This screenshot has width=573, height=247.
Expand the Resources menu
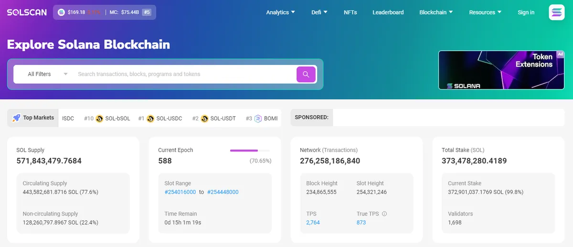[486, 12]
